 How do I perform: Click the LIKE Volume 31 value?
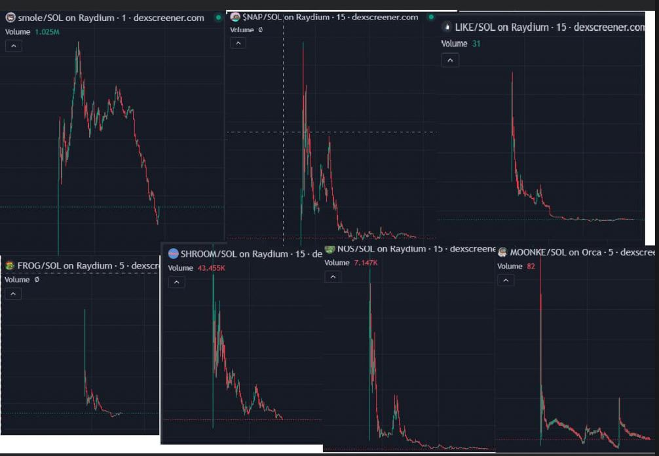(x=476, y=44)
